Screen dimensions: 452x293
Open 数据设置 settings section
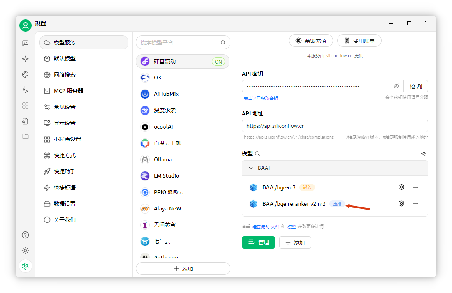click(x=65, y=204)
